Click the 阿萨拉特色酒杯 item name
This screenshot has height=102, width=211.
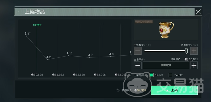144,22
